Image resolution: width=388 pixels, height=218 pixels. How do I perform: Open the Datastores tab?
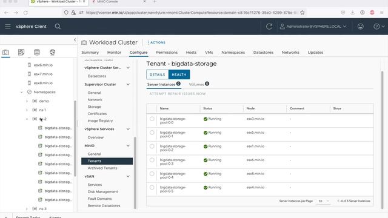tap(263, 53)
